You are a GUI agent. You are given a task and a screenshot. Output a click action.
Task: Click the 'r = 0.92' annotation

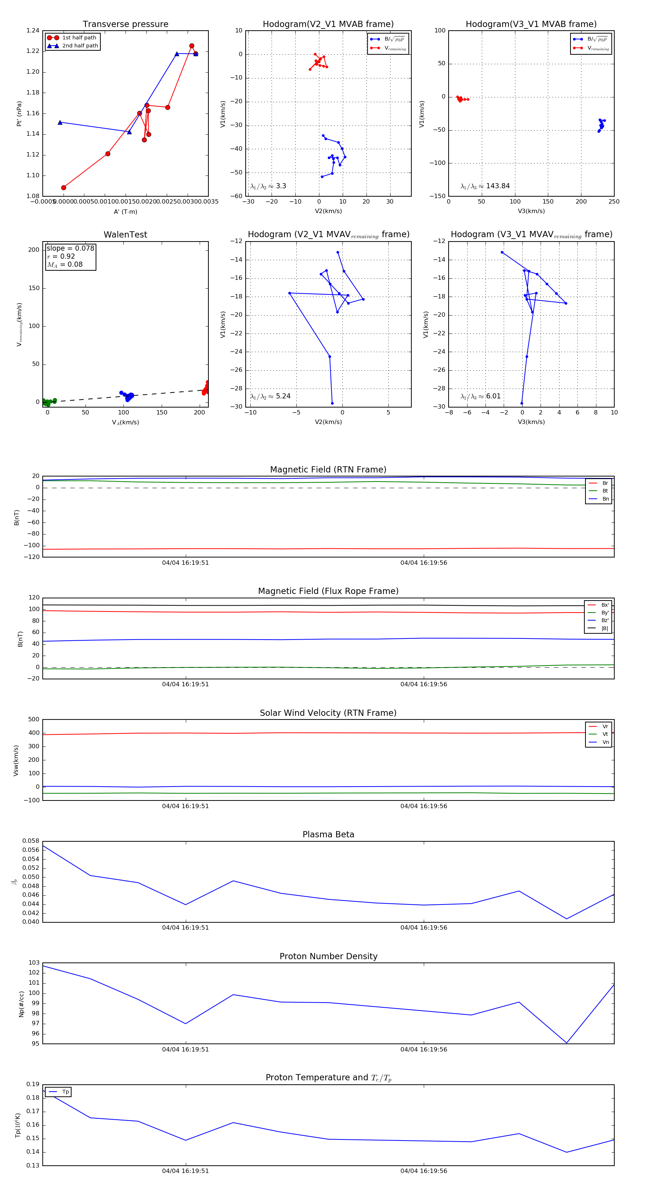click(x=61, y=256)
